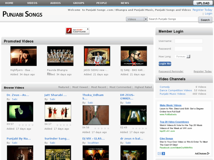Open the dr zeus n bal... video title
This screenshot has width=214, height=160.
coord(132,139)
